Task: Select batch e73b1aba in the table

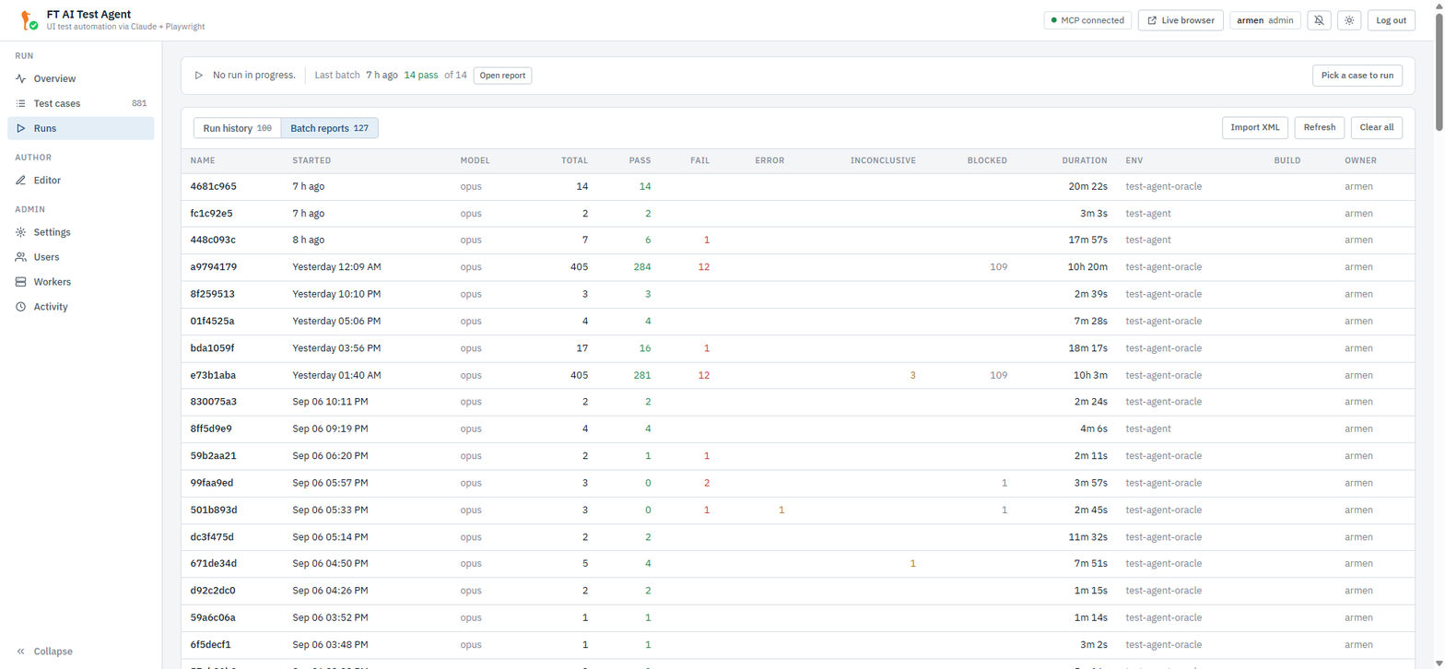Action: click(800, 376)
